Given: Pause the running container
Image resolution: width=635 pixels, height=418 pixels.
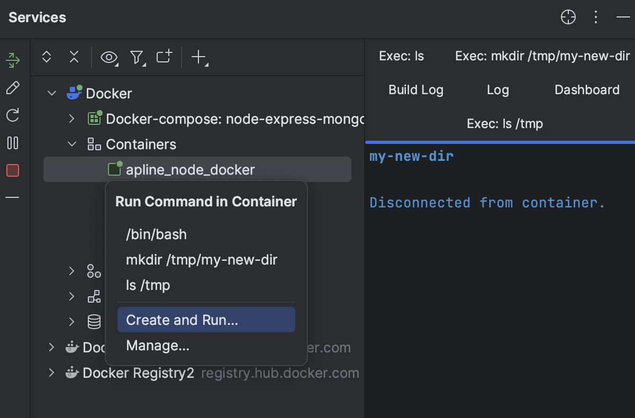Looking at the screenshot, I should [x=13, y=143].
